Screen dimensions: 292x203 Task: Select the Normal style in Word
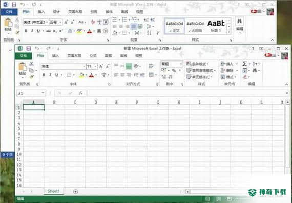175,26
